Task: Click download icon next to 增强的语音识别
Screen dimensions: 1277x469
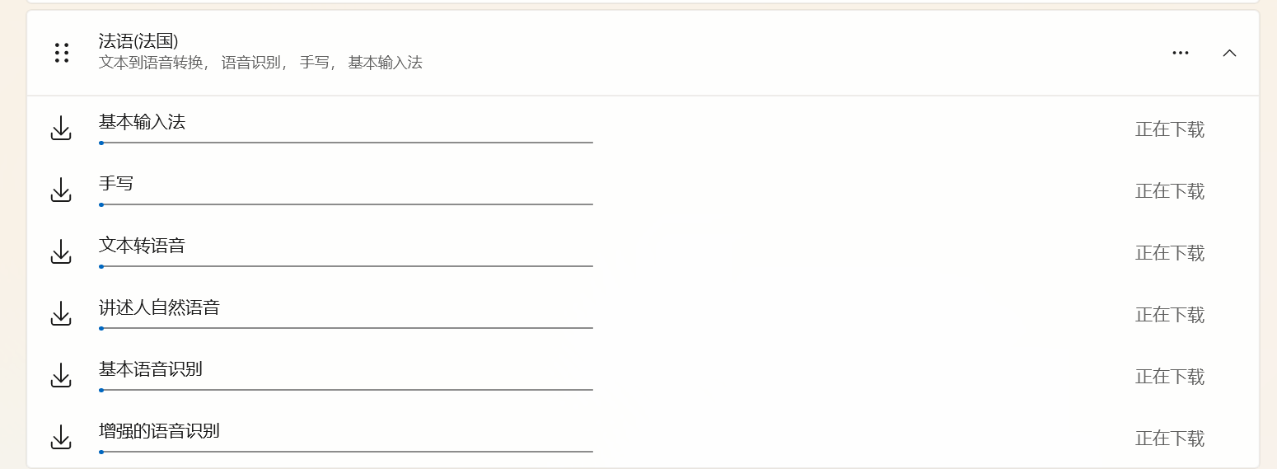Action: 61,438
